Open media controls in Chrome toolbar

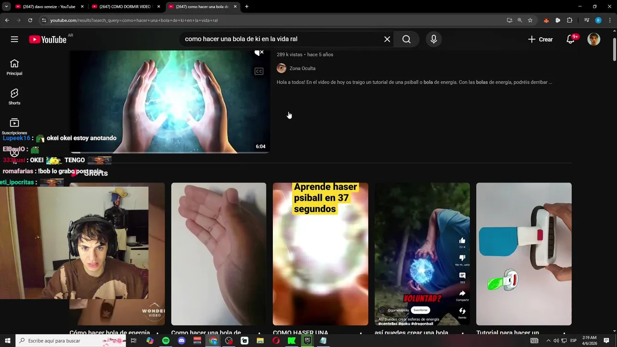[587, 20]
